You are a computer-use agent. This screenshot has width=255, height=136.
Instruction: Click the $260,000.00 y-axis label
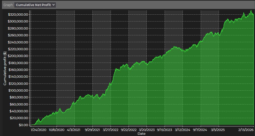pos(18,35)
